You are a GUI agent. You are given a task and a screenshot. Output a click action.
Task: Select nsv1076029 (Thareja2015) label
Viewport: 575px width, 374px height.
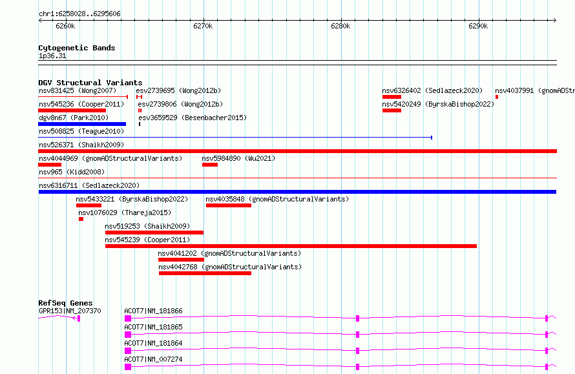pos(125,213)
